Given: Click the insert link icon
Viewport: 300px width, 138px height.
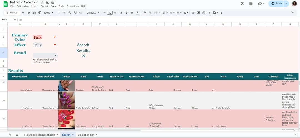Looking at the screenshot, I should point(193,13).
